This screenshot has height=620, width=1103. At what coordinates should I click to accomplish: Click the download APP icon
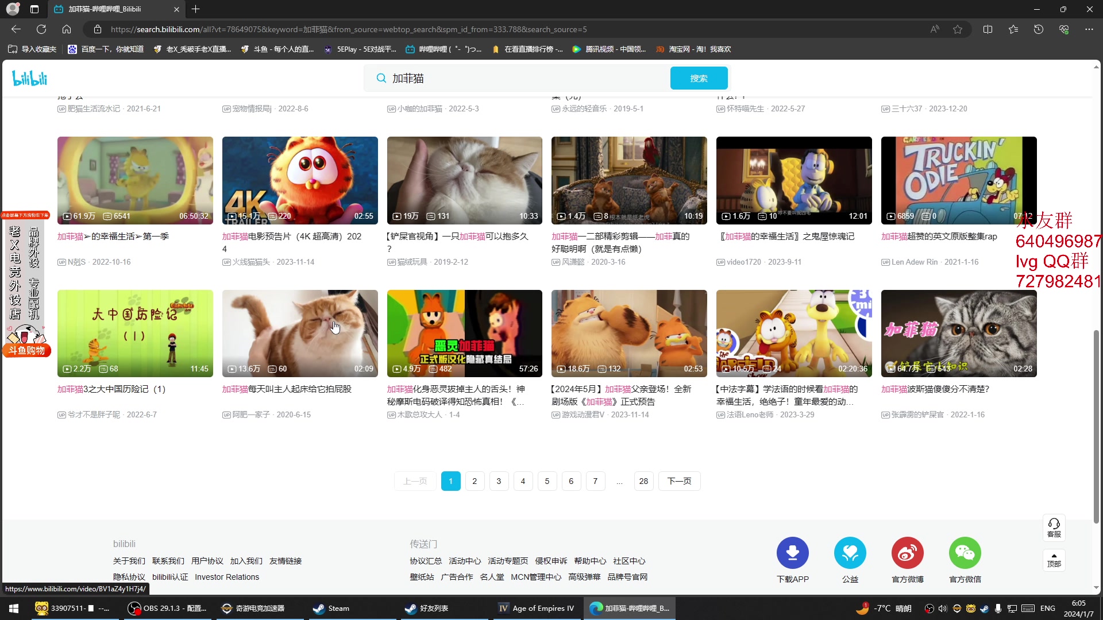tap(792, 553)
